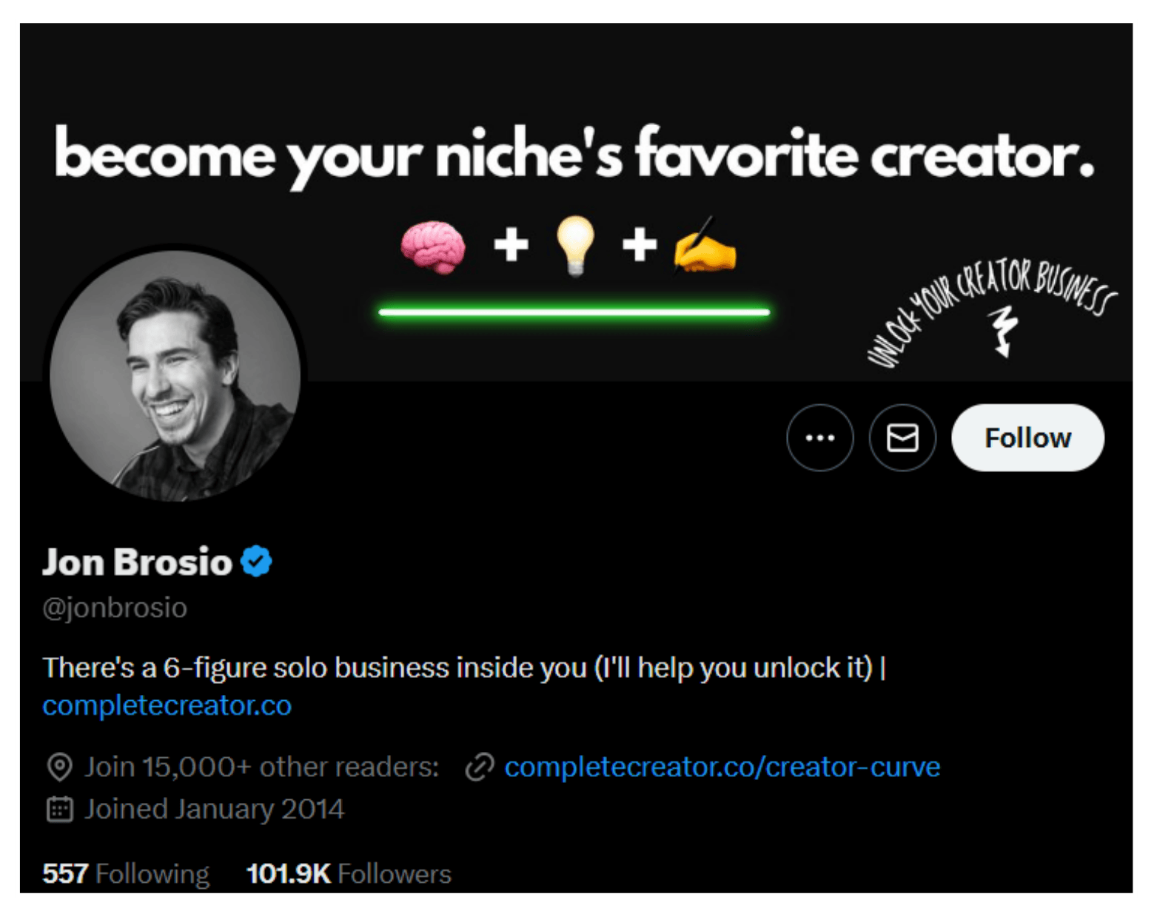Click the green neon line in banner
Screen dimensions: 1157x911
(x=574, y=312)
